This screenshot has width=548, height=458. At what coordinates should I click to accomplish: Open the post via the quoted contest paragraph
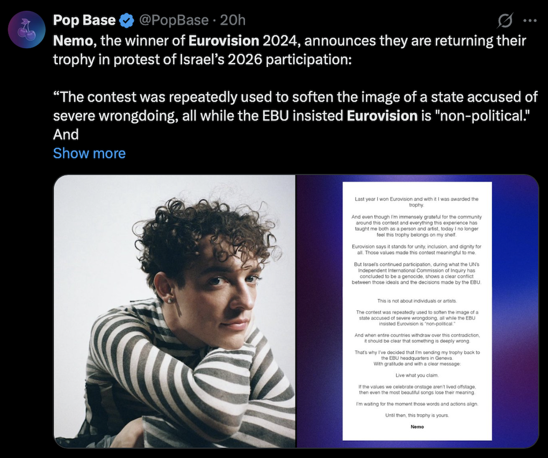tap(295, 115)
